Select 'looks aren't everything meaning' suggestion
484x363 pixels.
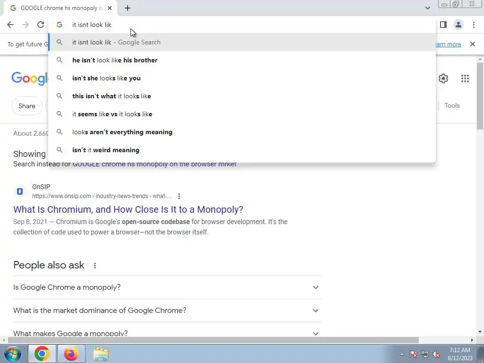coord(242,132)
